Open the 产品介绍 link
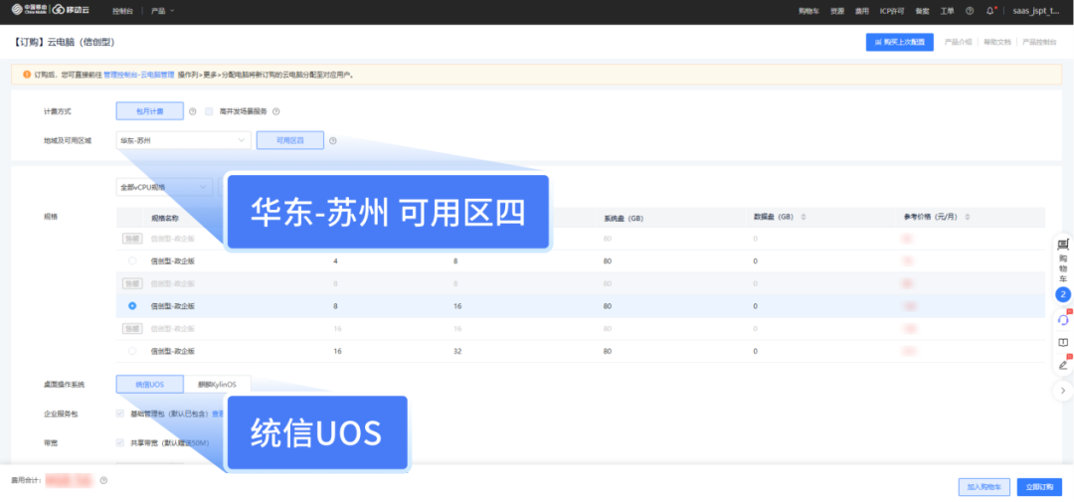Image resolution: width=1074 pixels, height=502 pixels. tap(959, 42)
